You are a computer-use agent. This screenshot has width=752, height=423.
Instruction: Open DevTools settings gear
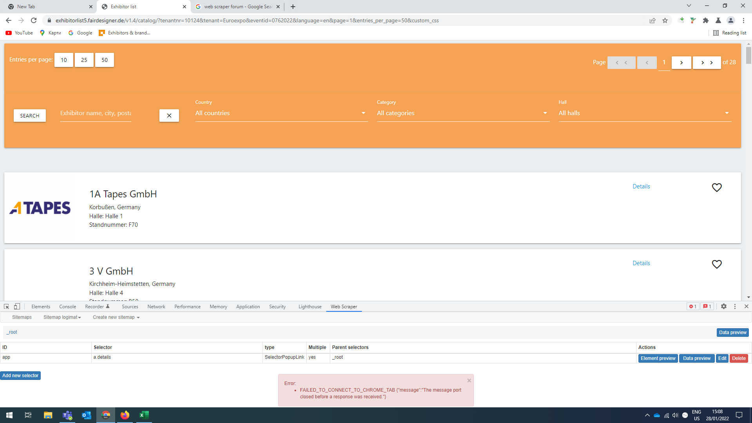723,307
